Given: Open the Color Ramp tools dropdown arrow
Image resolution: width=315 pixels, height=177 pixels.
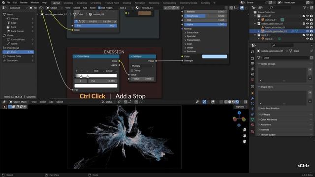Looking at the screenshot, I should [x=87, y=71].
